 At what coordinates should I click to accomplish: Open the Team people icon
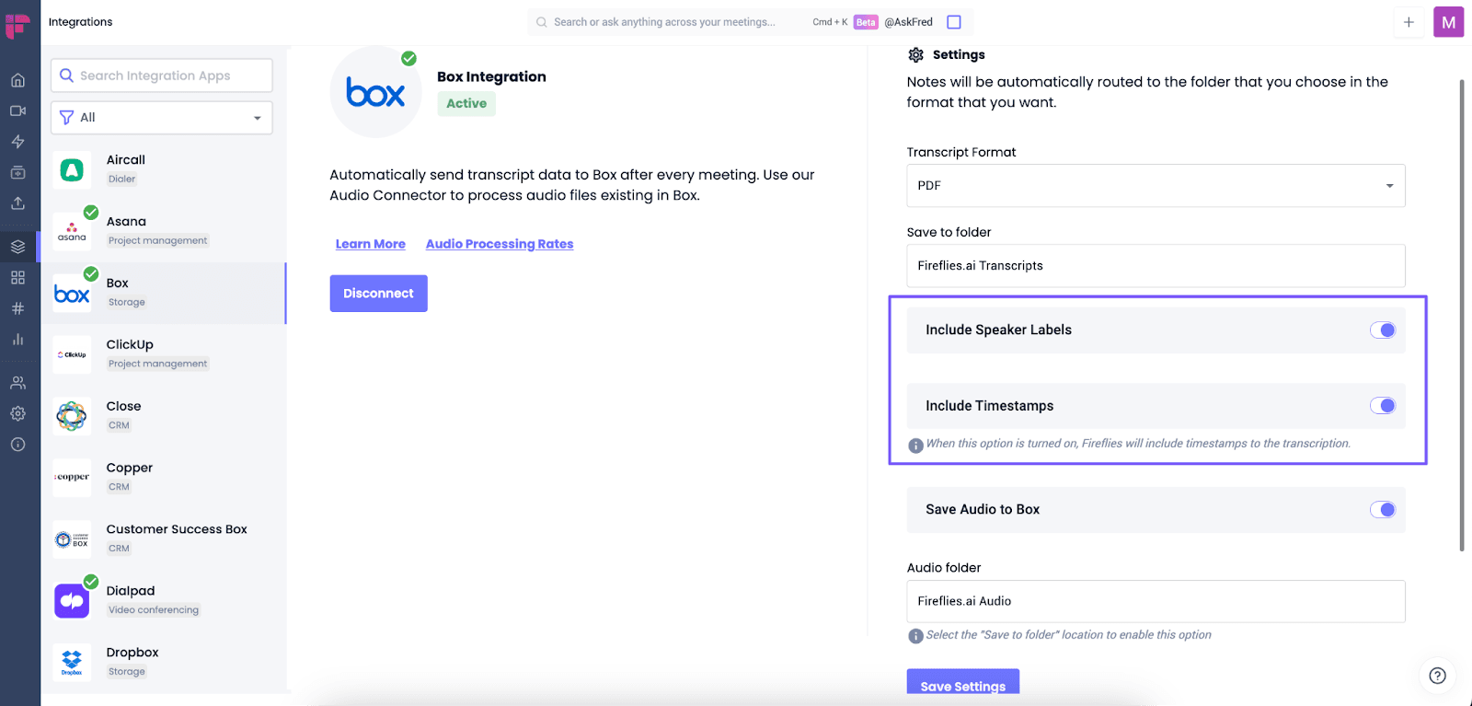pos(17,383)
